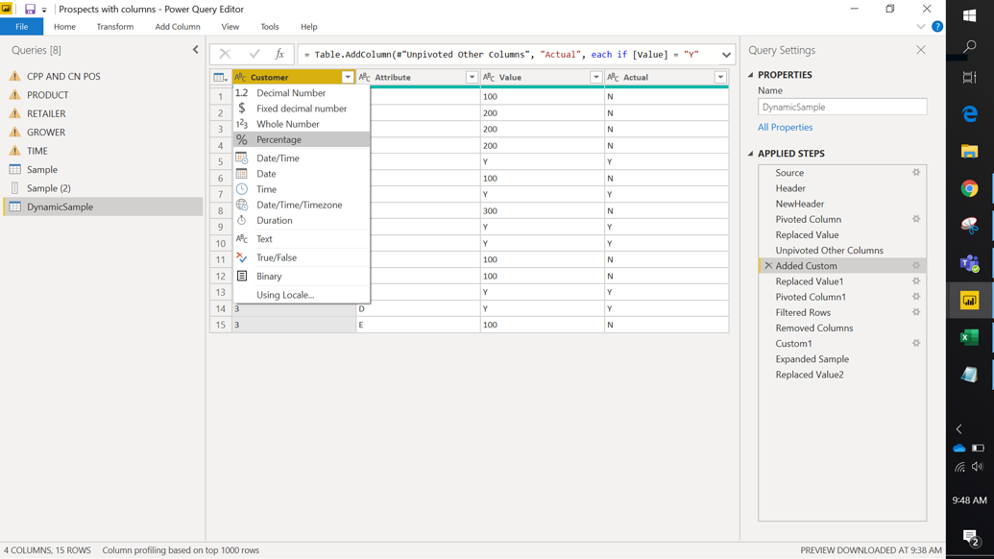The image size is (994, 559).
Task: Launch Excel from the taskbar
Action: tap(972, 339)
